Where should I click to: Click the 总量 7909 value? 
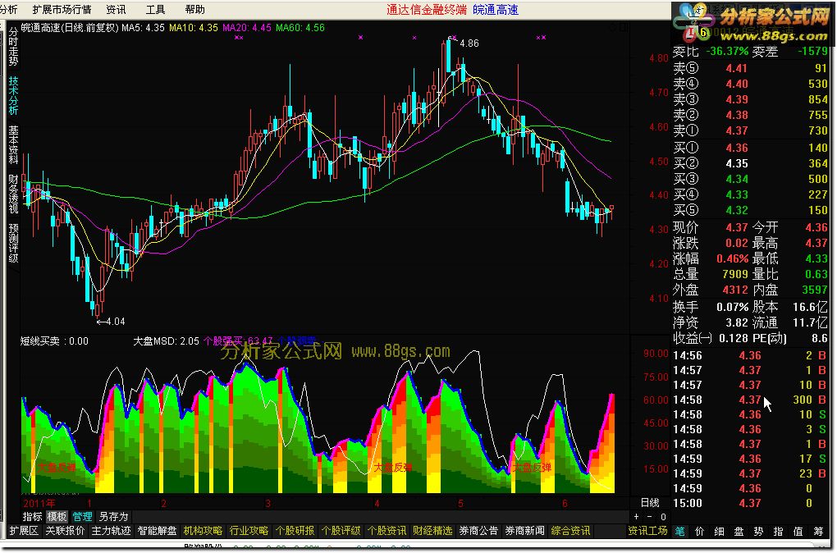coord(735,274)
